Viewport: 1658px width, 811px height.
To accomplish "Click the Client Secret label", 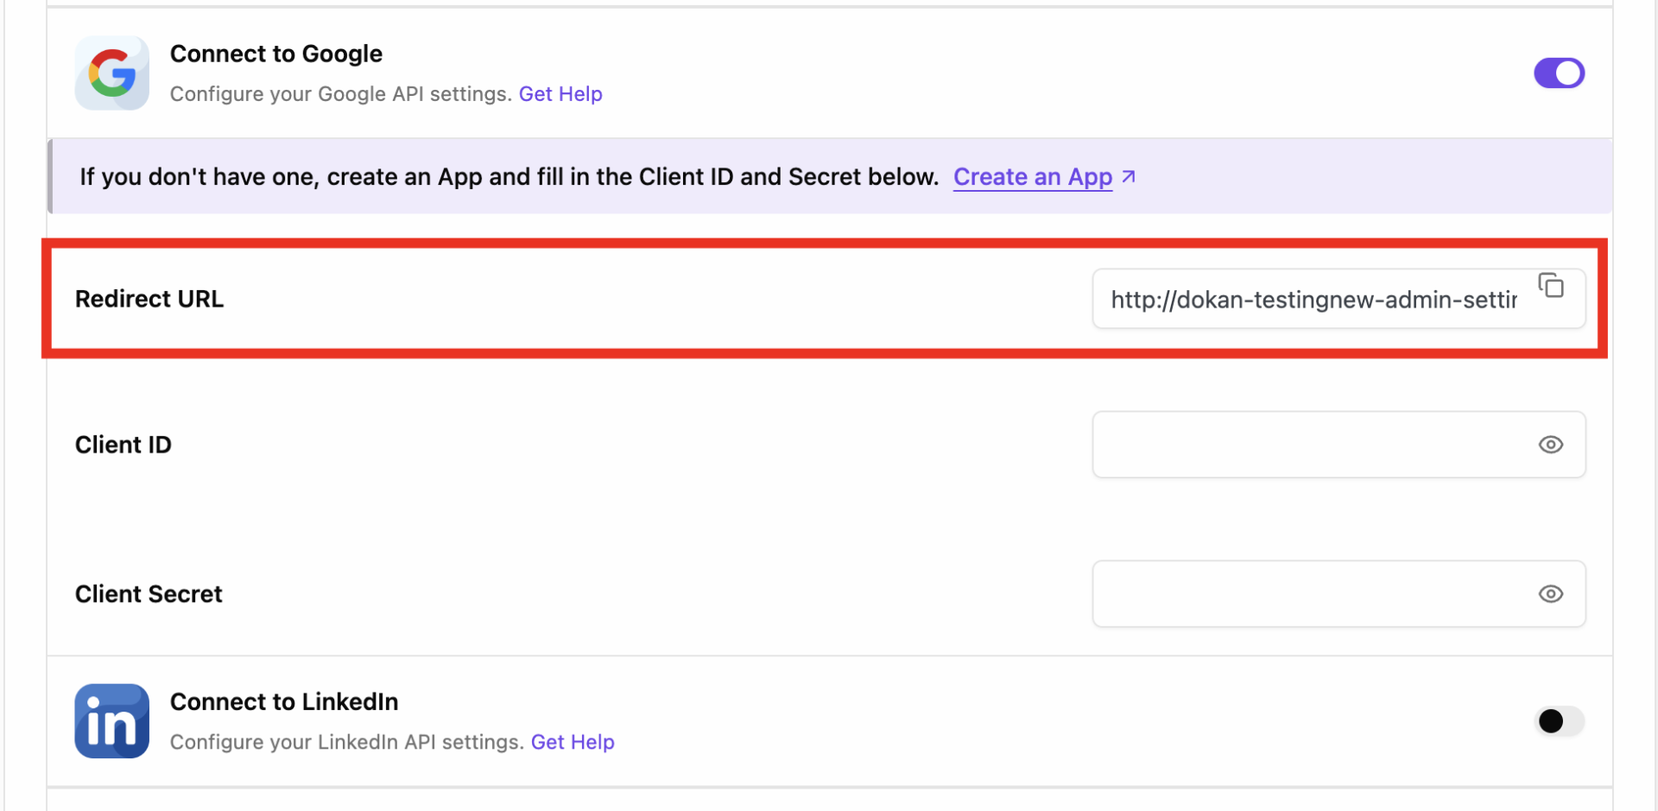I will click(x=149, y=594).
